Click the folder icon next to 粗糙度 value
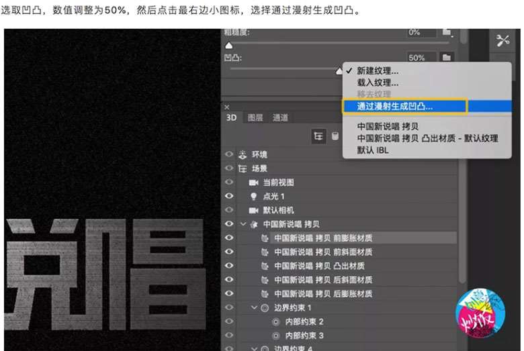 click(x=447, y=32)
